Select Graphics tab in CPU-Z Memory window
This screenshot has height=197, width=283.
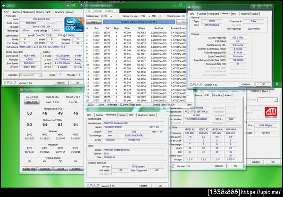245,14
